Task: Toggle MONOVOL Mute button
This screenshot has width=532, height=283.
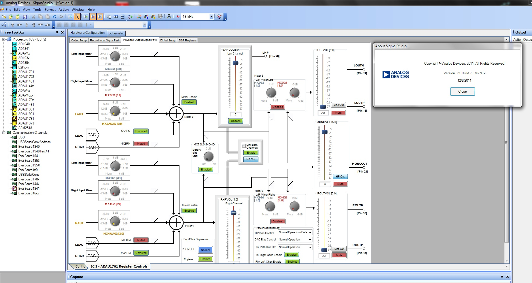Action: 340,184
